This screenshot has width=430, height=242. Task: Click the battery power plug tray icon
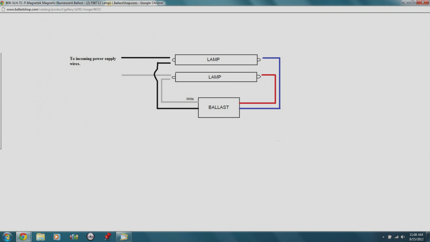click(x=389, y=237)
